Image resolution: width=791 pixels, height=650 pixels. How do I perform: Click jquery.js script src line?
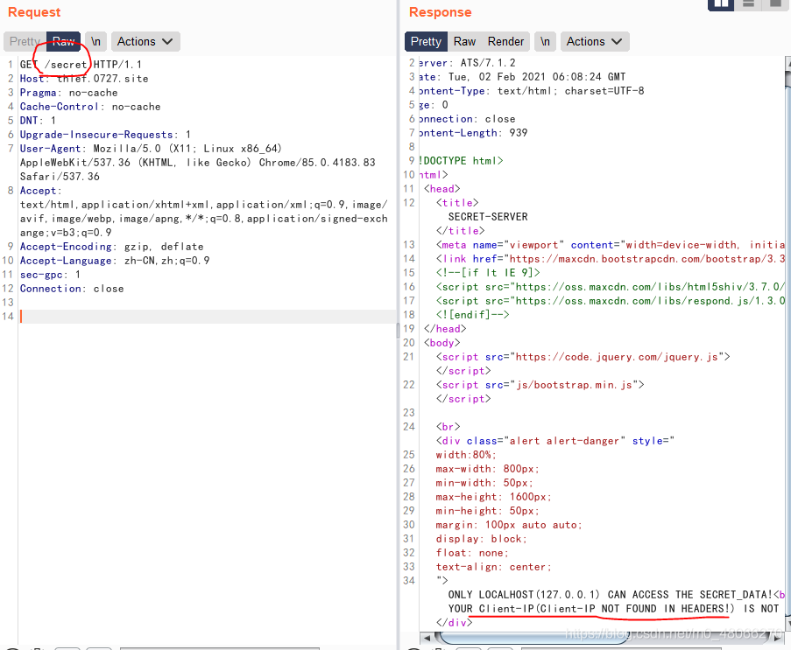[x=583, y=357]
